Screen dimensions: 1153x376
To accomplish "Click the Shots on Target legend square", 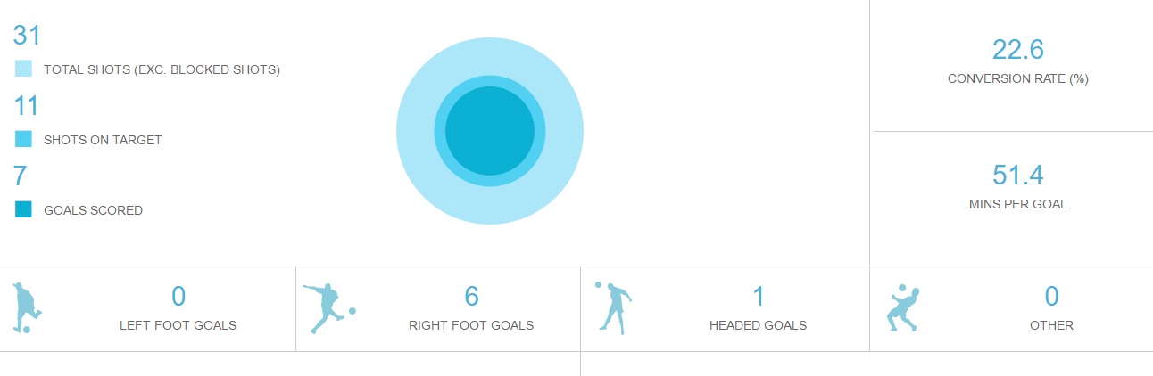I will point(23,139).
